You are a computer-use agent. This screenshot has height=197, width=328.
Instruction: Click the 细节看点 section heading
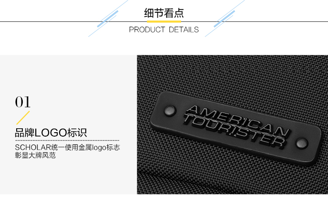pyautogui.click(x=164, y=13)
